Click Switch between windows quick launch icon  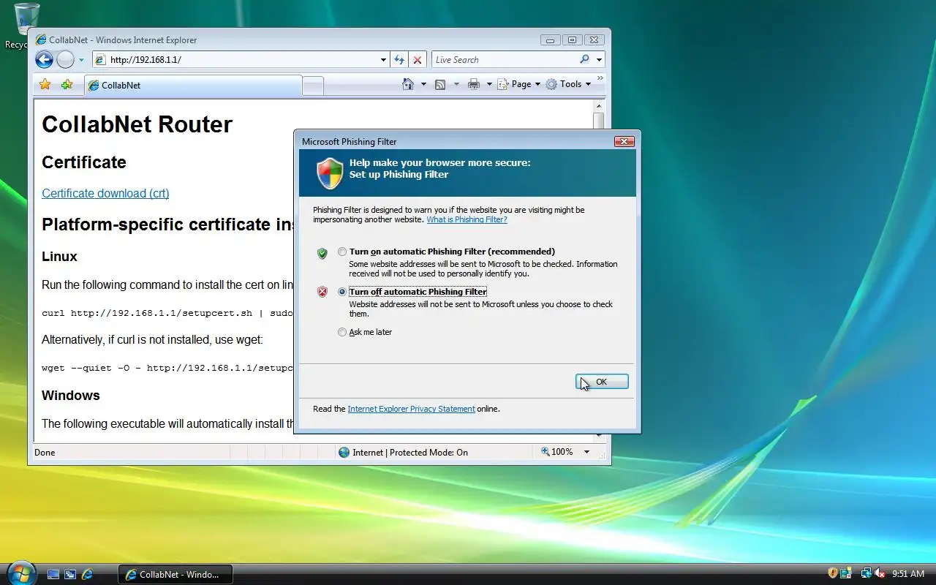point(70,575)
